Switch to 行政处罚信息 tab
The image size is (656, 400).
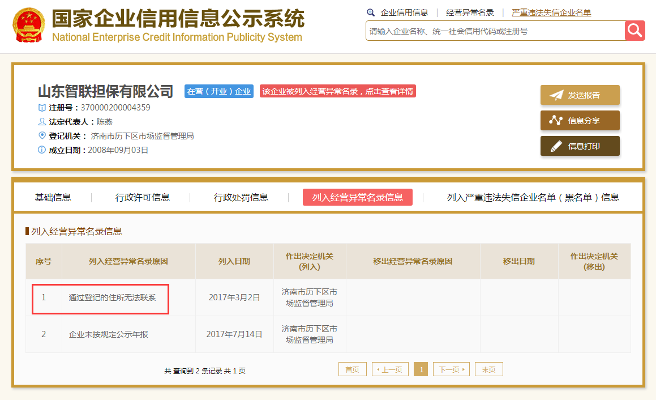coord(241,197)
